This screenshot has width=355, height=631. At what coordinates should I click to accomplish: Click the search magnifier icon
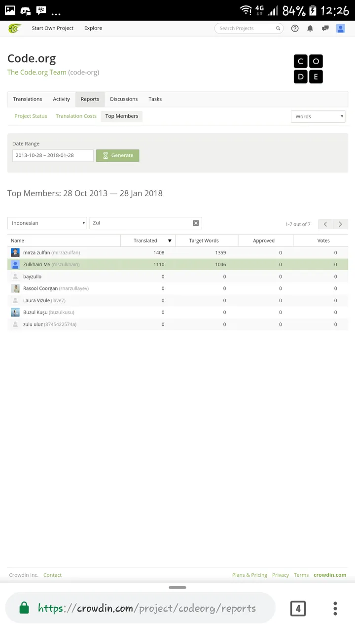(279, 29)
